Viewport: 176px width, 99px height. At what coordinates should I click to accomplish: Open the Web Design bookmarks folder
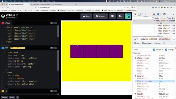tap(119, 10)
